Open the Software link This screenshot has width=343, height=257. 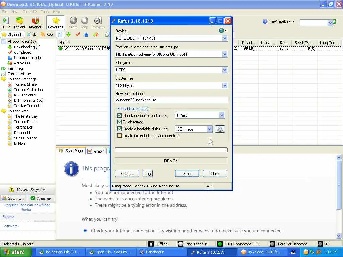(10, 226)
